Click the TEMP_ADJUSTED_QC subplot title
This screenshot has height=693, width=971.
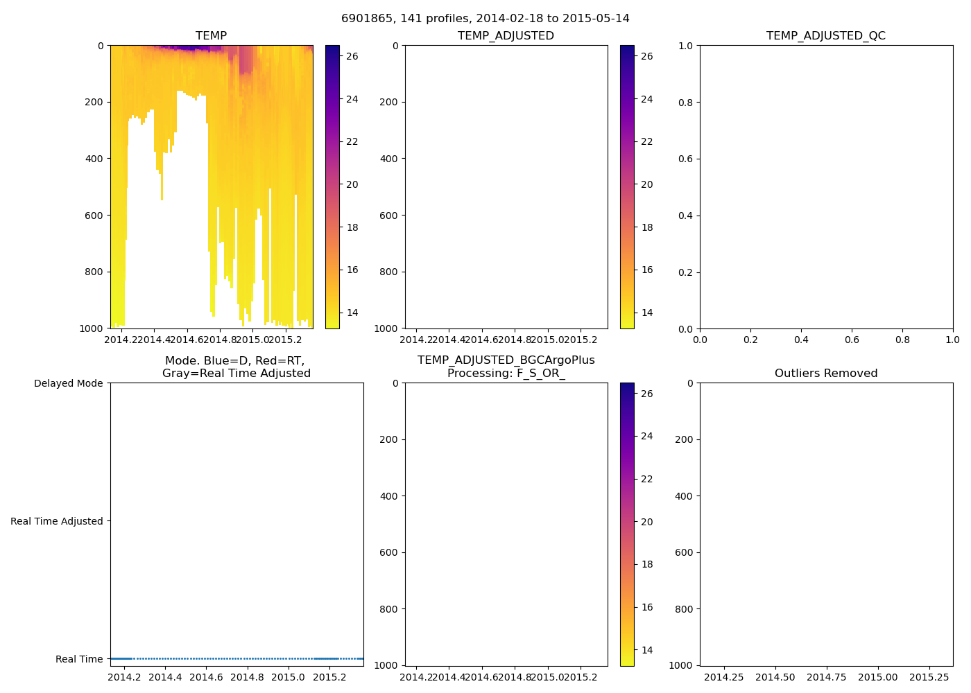tap(825, 36)
